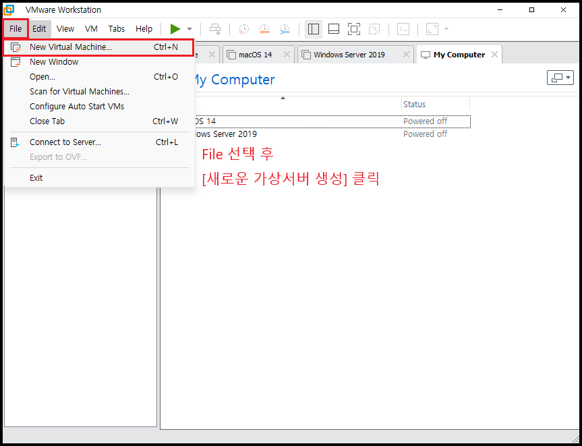Click the New Virtual Machine menu icon

16,47
